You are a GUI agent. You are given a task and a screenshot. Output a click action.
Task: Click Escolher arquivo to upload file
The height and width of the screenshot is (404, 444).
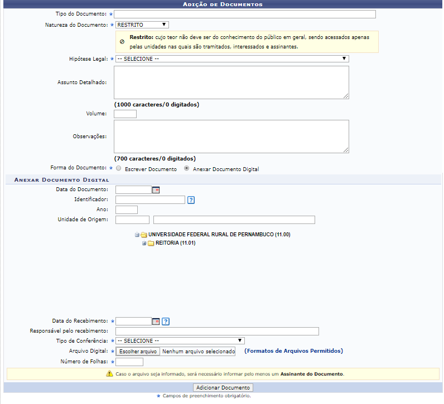(138, 352)
